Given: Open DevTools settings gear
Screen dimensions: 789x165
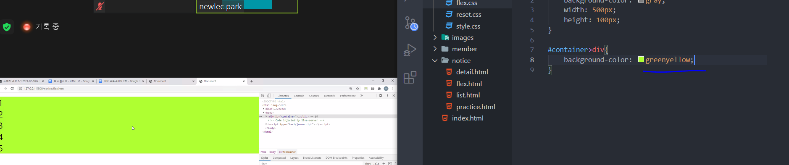Looking at the screenshot, I should [381, 95].
